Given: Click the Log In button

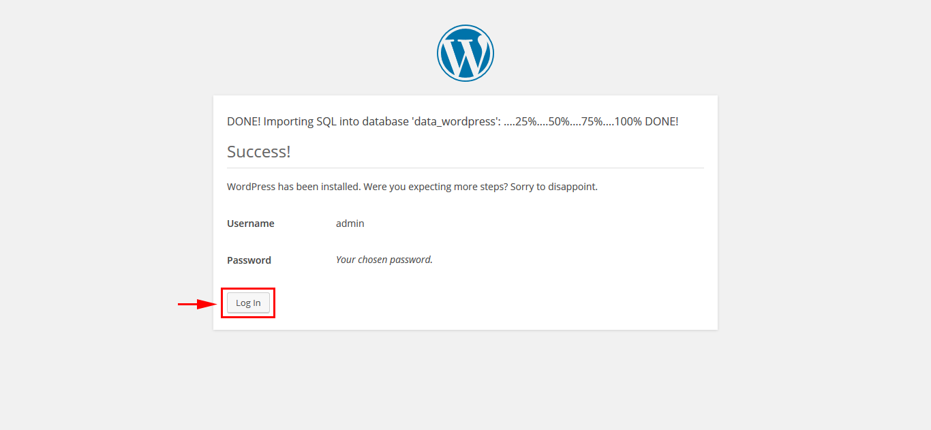Looking at the screenshot, I should 248,303.
